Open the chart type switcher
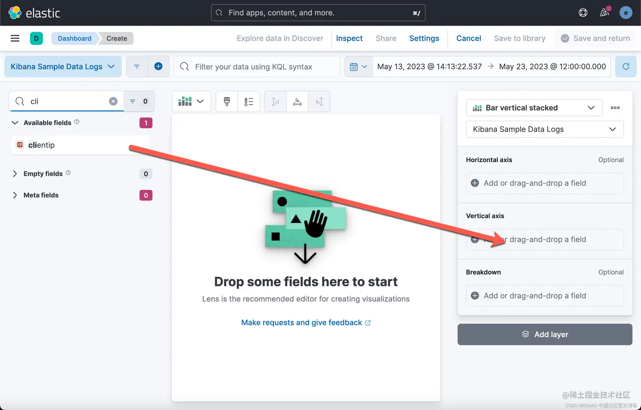641x410 pixels. tap(191, 102)
